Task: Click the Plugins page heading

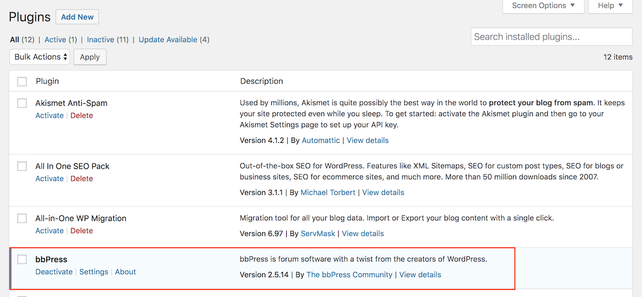Action: coord(30,17)
